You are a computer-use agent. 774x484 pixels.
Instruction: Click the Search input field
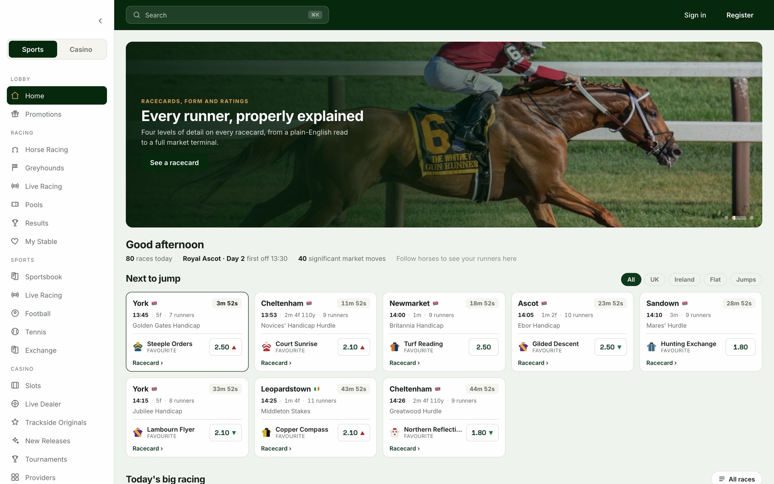(x=227, y=15)
